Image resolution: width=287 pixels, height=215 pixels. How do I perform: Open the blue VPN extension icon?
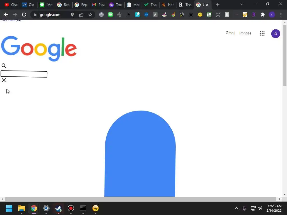pos(146,15)
